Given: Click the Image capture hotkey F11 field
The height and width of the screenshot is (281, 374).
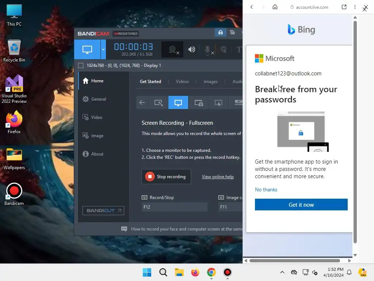Looking at the screenshot, I should [x=230, y=207].
